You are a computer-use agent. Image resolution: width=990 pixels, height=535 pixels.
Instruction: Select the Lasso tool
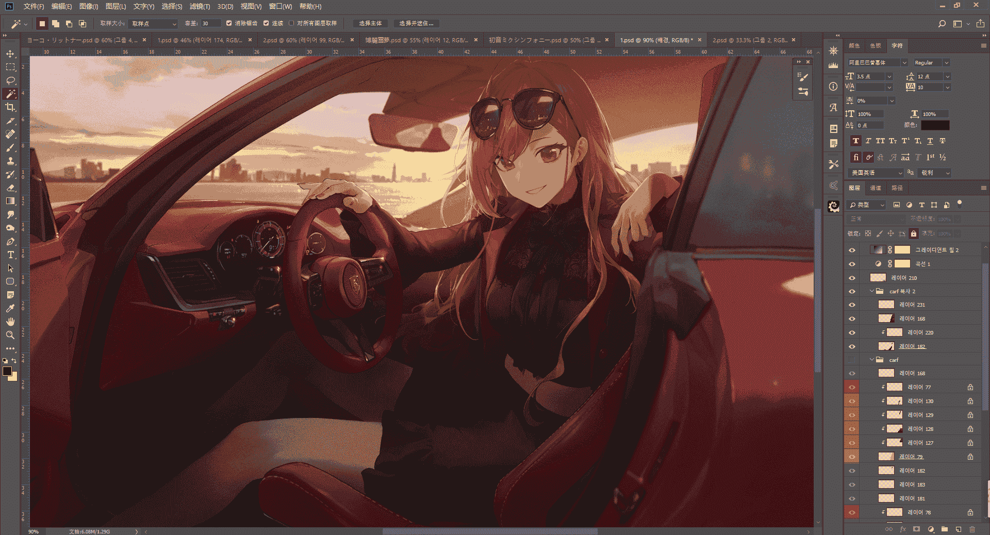[x=10, y=80]
